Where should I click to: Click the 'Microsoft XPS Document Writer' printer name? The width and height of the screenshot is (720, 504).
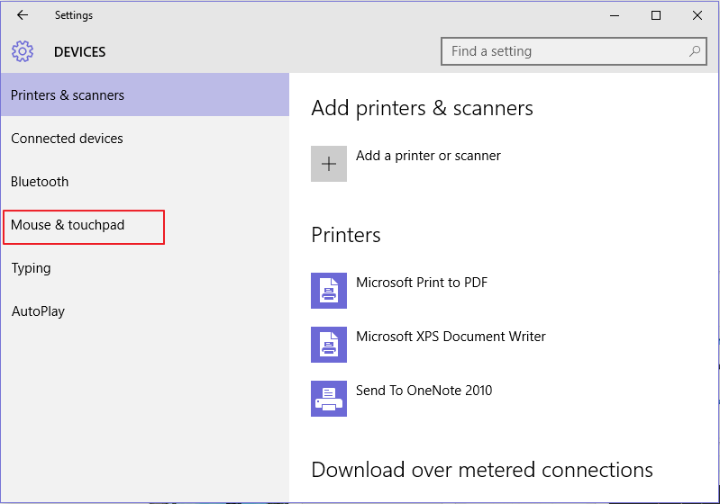coord(451,337)
